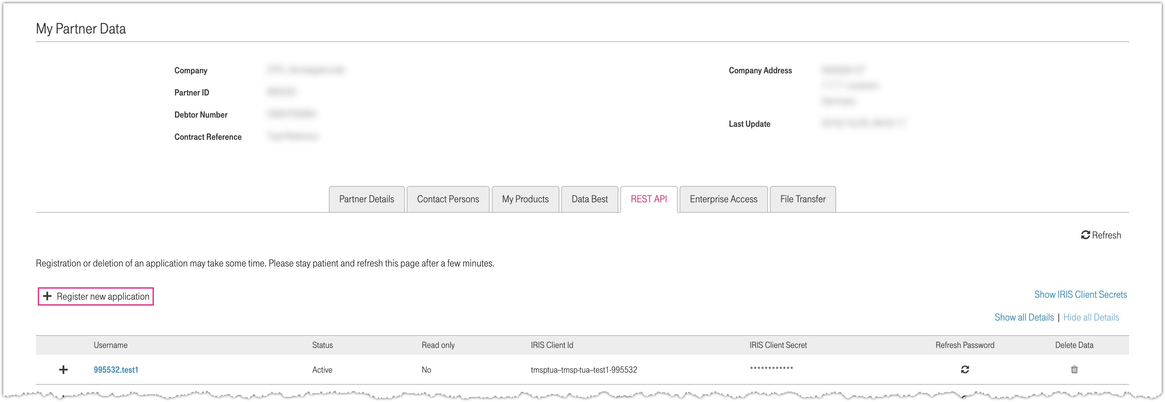Click plus icon in Register new application
Viewport: 1165px width, 402px height.
tap(47, 296)
